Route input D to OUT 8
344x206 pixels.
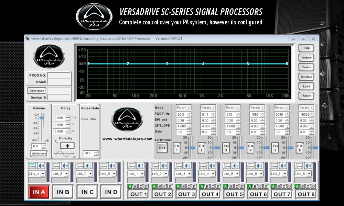[x=313, y=186]
